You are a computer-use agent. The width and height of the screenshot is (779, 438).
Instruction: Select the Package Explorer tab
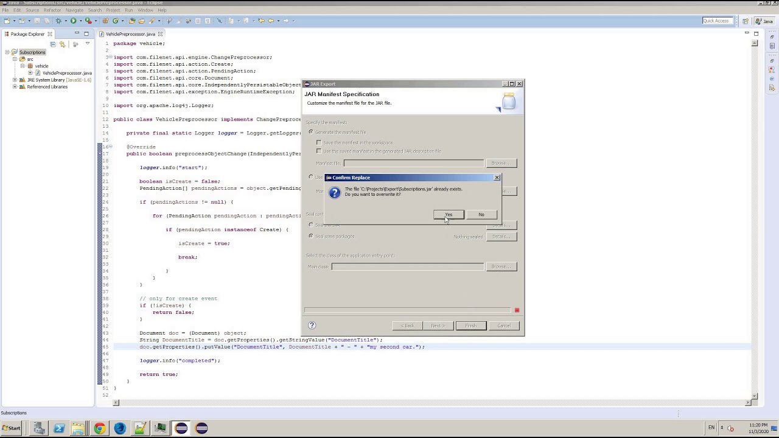tap(27, 34)
